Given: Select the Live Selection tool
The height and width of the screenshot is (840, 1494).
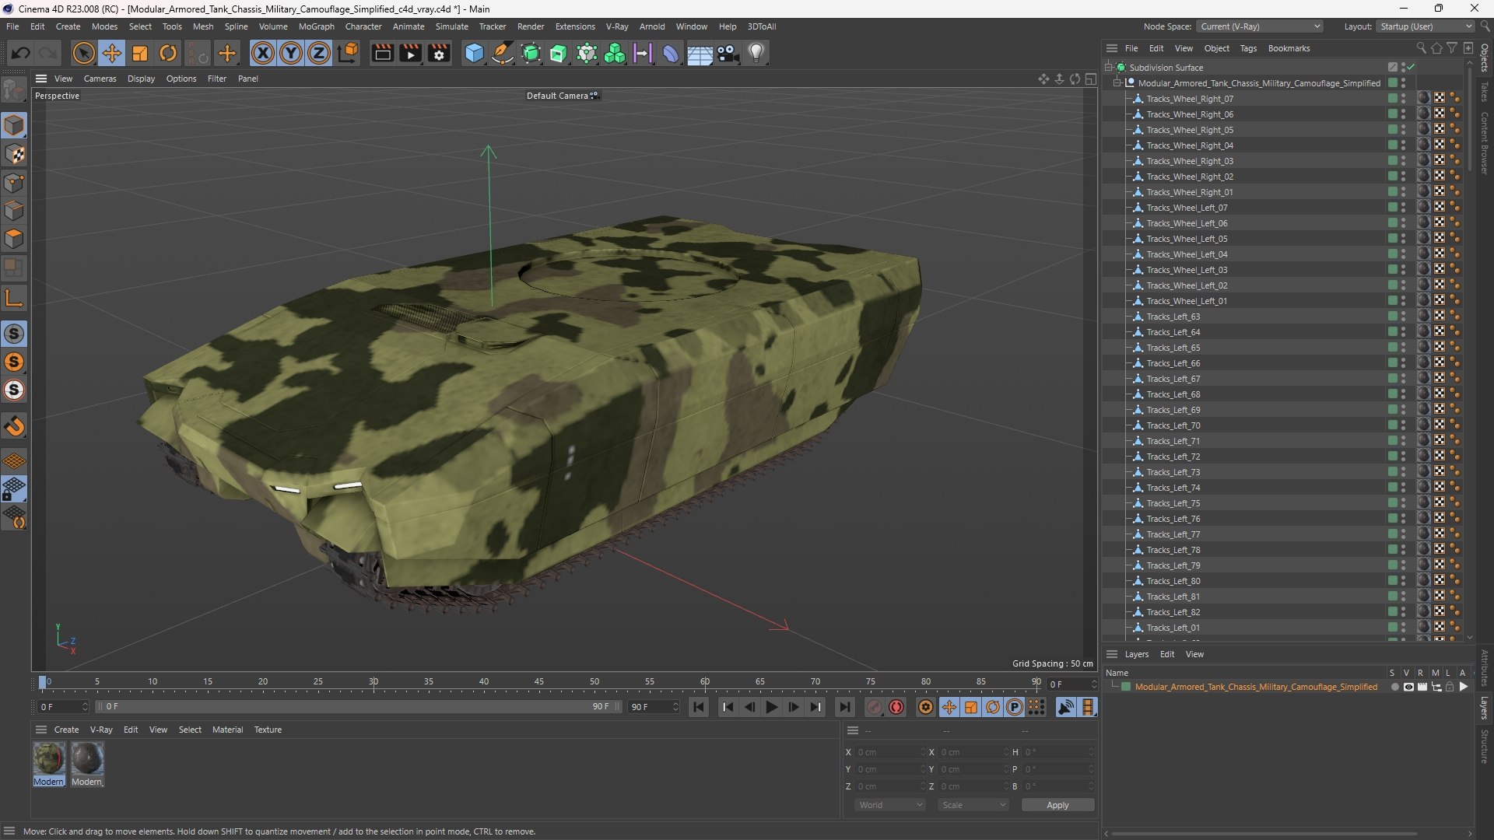Looking at the screenshot, I should click(x=83, y=53).
